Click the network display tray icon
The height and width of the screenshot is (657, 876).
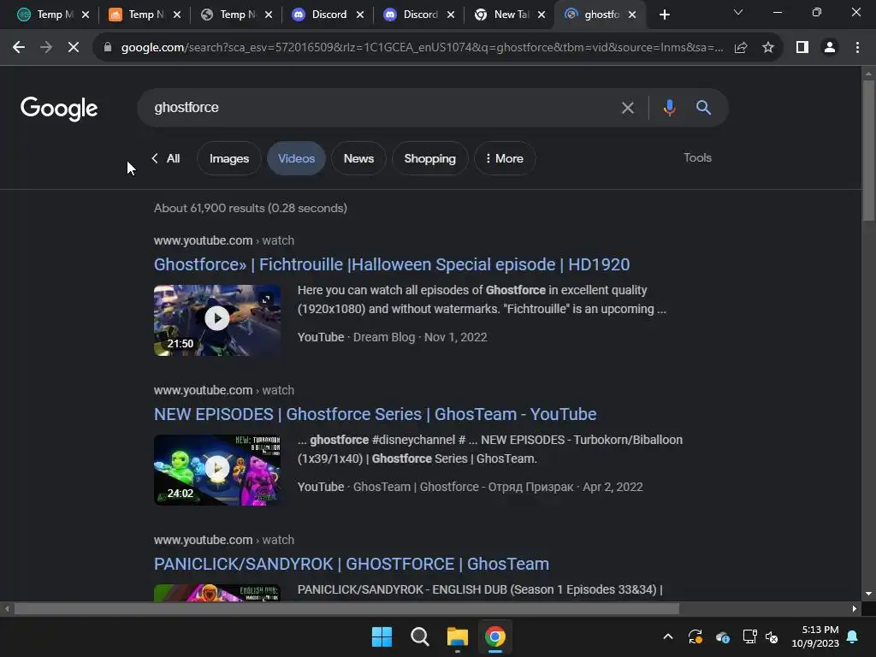(749, 636)
